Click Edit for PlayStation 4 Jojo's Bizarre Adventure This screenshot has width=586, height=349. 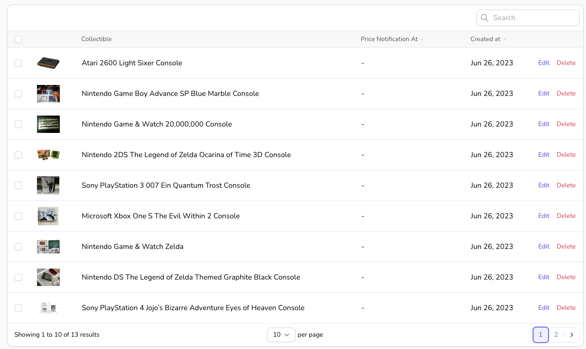pos(544,308)
